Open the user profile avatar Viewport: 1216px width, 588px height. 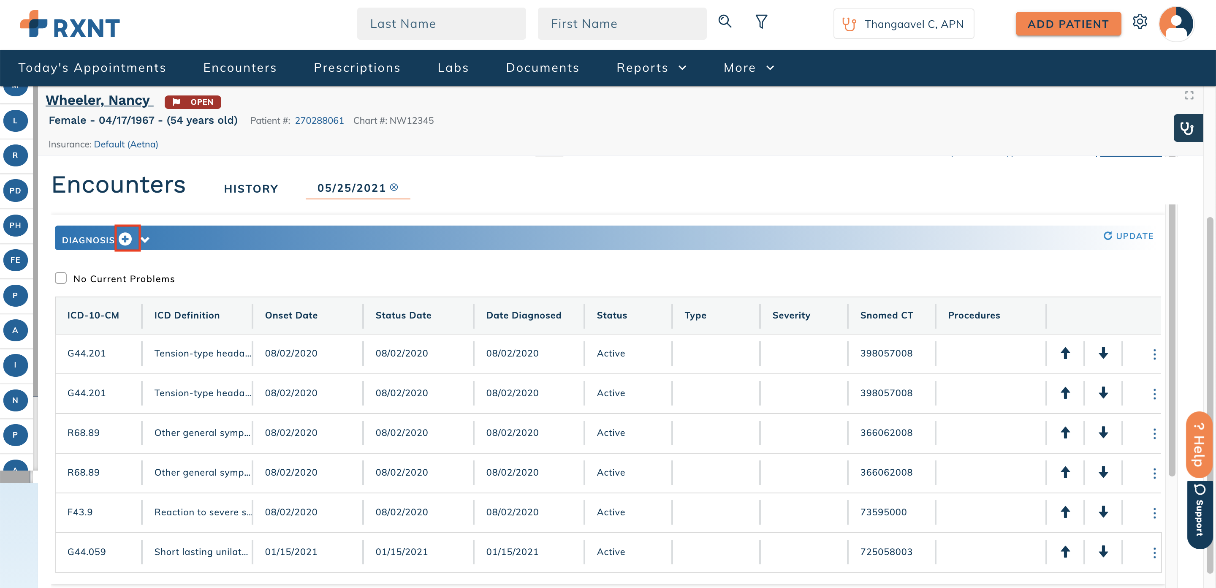tap(1176, 24)
